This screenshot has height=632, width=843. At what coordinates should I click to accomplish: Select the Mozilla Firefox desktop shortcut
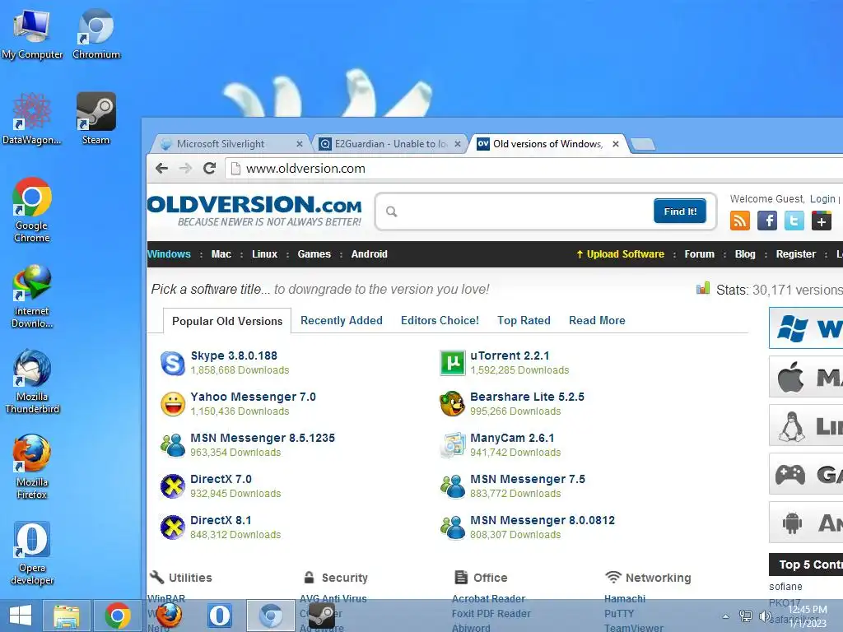point(32,467)
